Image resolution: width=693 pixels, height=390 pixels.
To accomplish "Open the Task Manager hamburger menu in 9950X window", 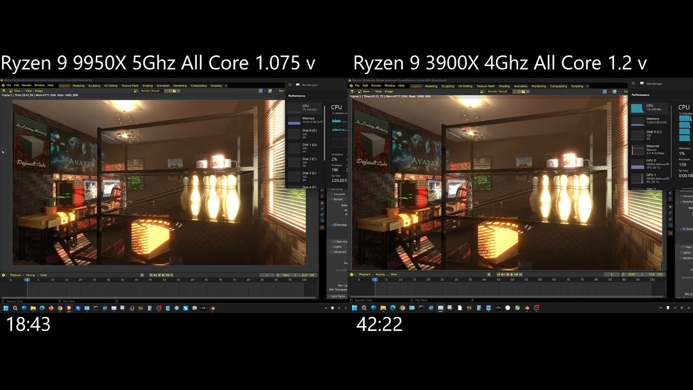I will coord(290,84).
